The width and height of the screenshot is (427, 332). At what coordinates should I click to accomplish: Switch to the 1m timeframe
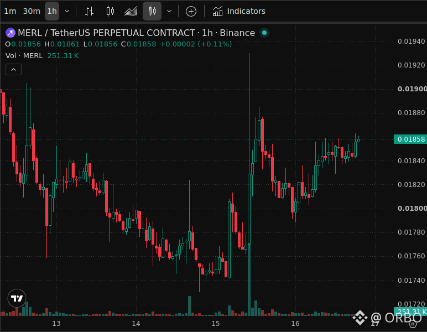pyautogui.click(x=10, y=11)
